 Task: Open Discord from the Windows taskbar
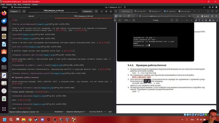point(42,120)
